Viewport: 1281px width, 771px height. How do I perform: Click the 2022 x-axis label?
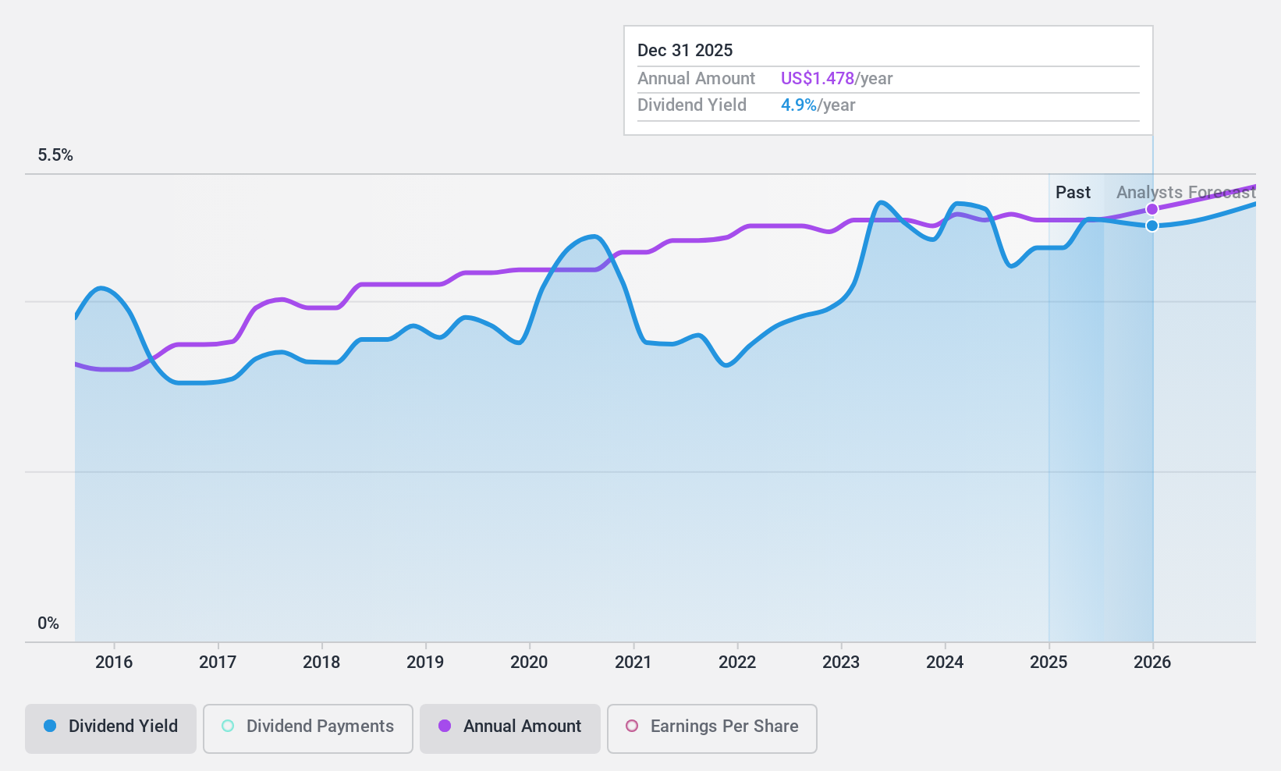[737, 663]
